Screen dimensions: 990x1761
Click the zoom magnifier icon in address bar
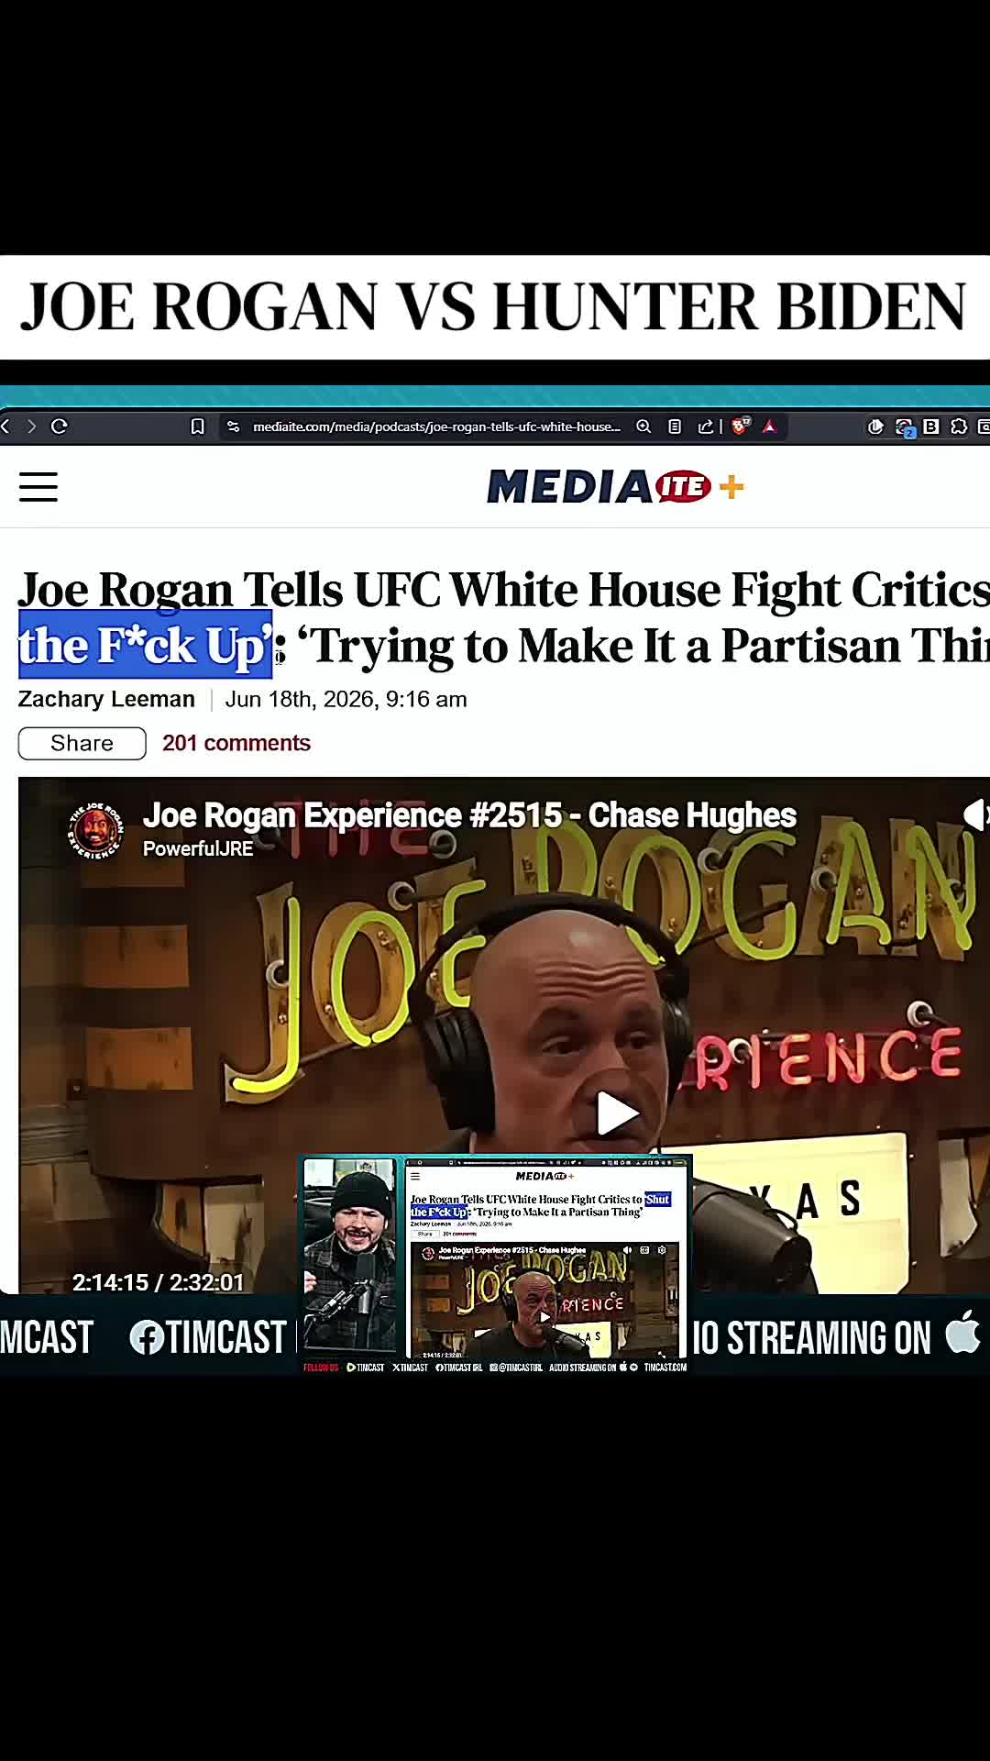click(643, 426)
